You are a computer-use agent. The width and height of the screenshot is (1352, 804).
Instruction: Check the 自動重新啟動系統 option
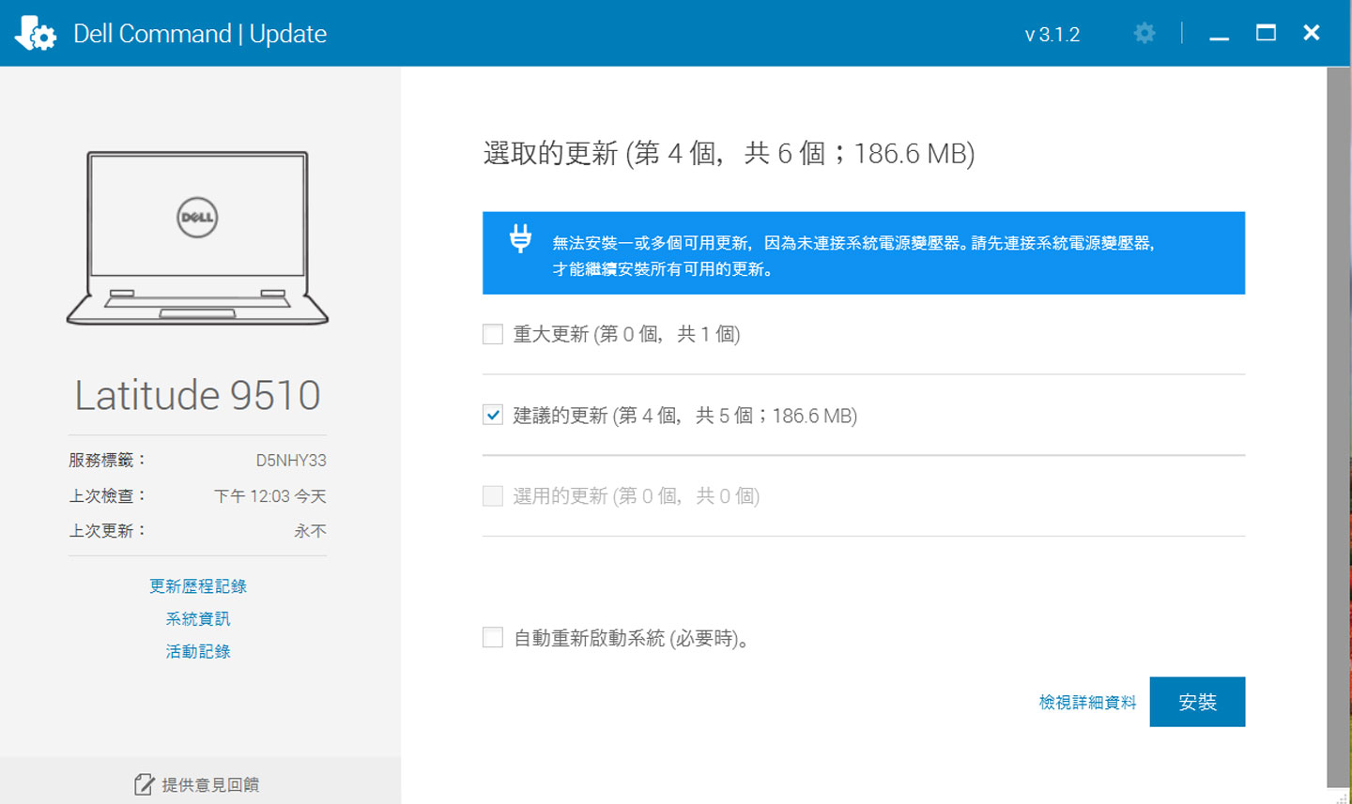[492, 637]
